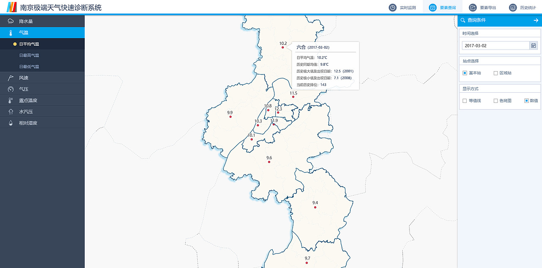Click the date field showing 2017-03-02
The image size is (542, 268).
pyautogui.click(x=496, y=45)
